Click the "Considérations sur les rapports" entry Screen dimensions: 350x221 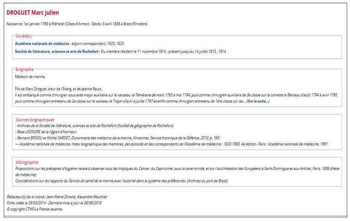(122, 181)
